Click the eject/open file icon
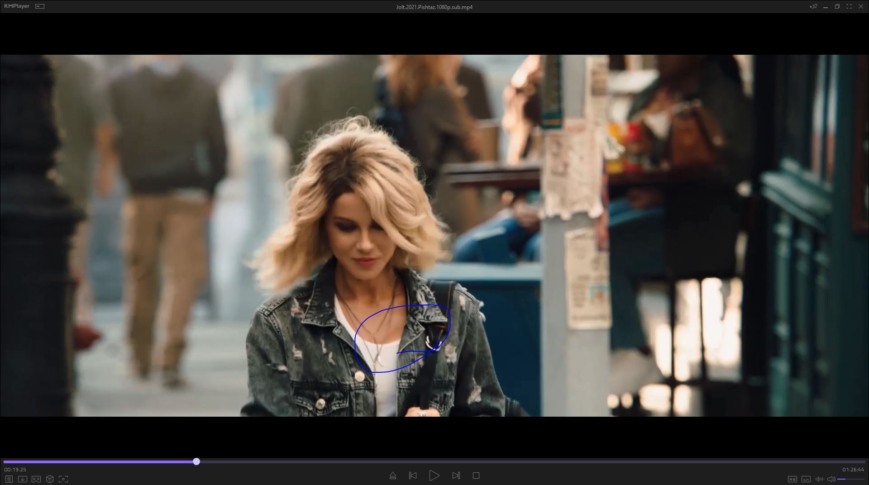This screenshot has width=869, height=485. 392,475
